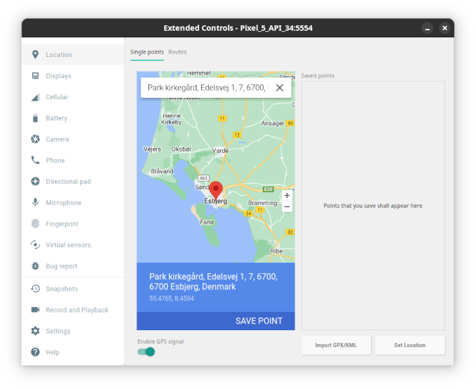Open the Location pin icon section
Image resolution: width=476 pixels, height=390 pixels.
tap(35, 55)
